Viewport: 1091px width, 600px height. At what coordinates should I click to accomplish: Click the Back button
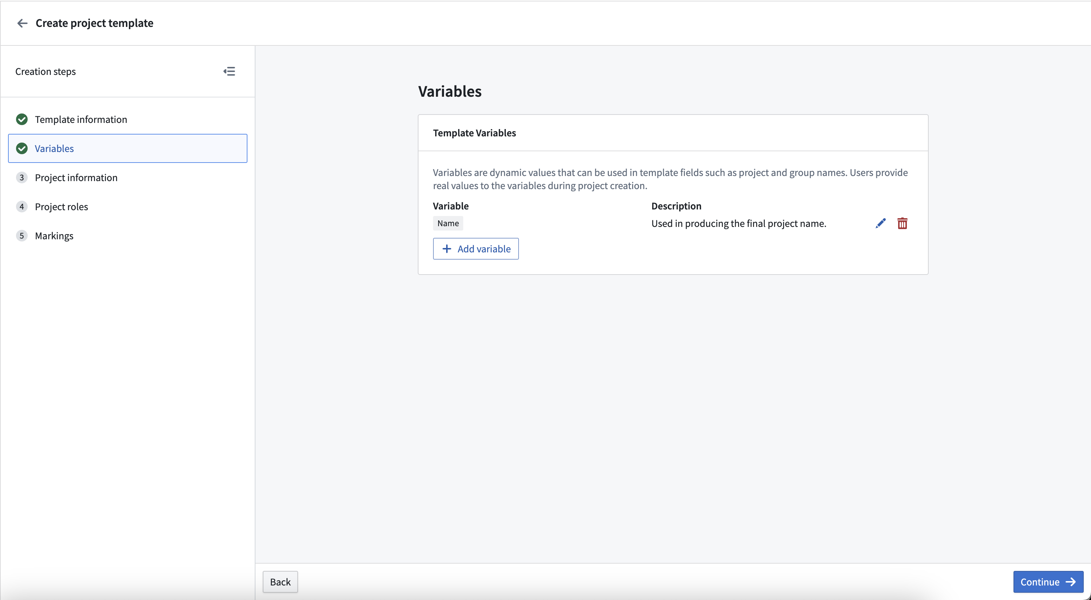280,582
